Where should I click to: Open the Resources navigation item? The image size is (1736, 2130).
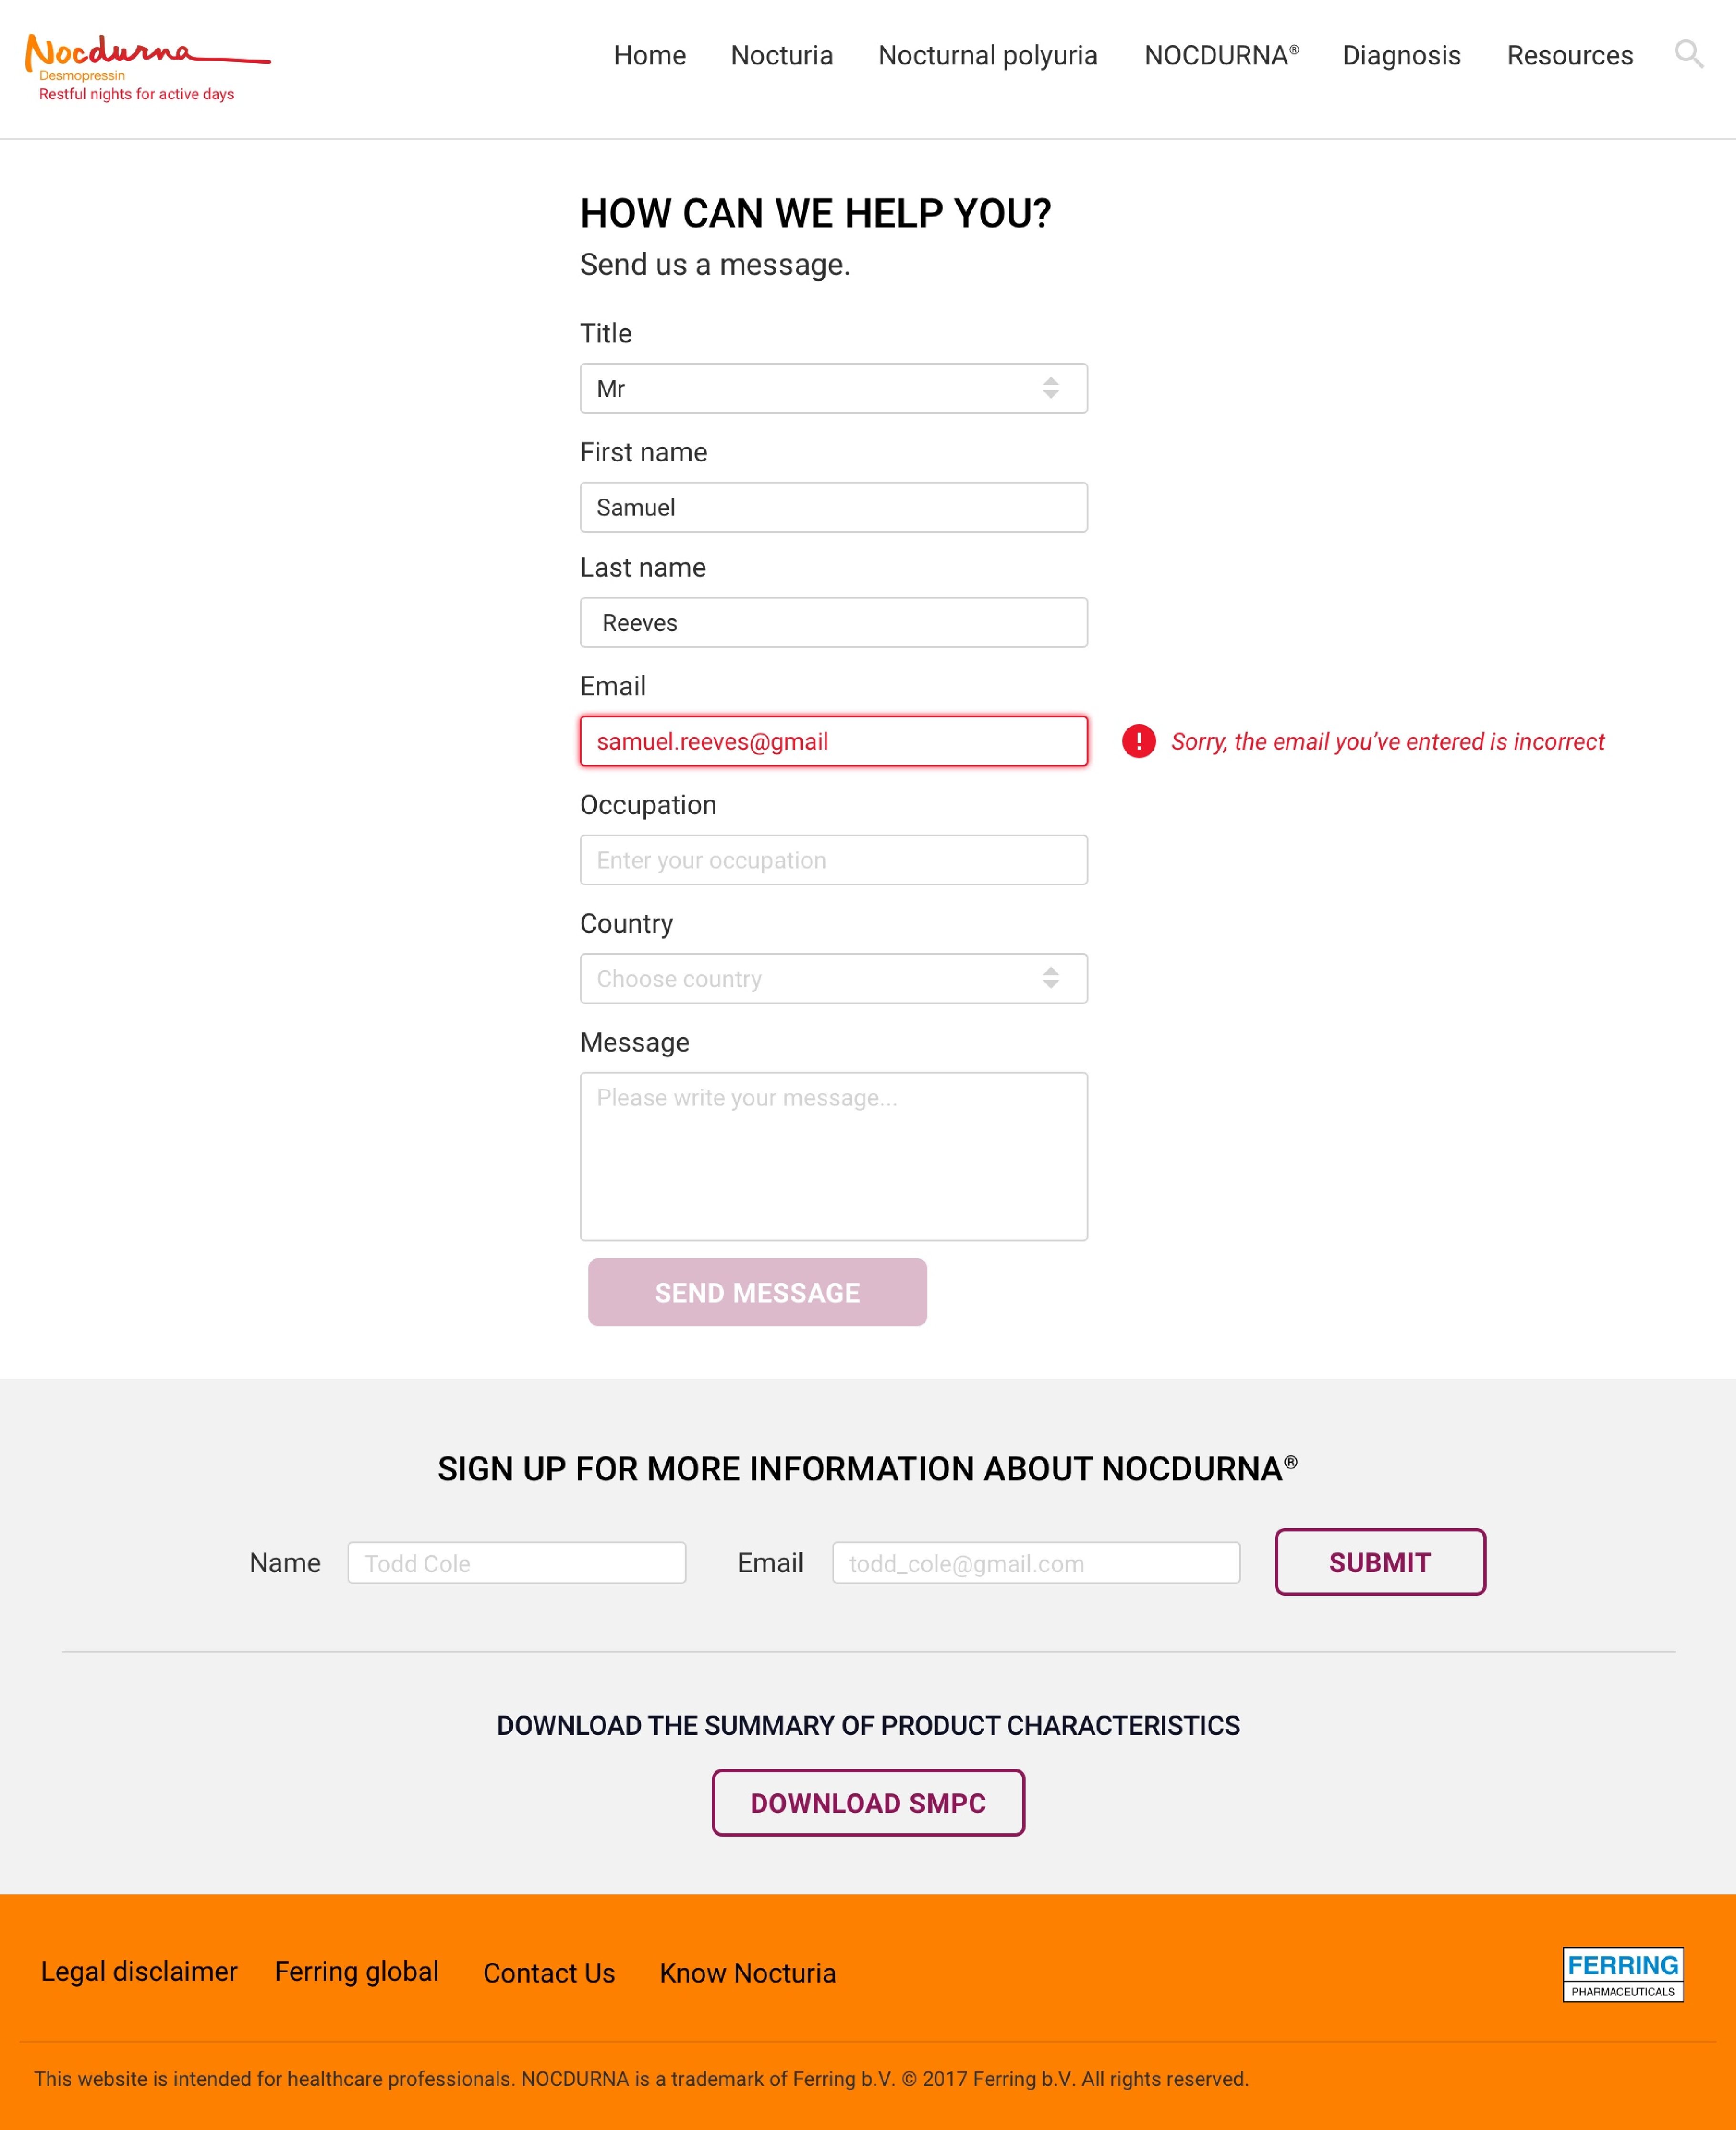pyautogui.click(x=1569, y=55)
